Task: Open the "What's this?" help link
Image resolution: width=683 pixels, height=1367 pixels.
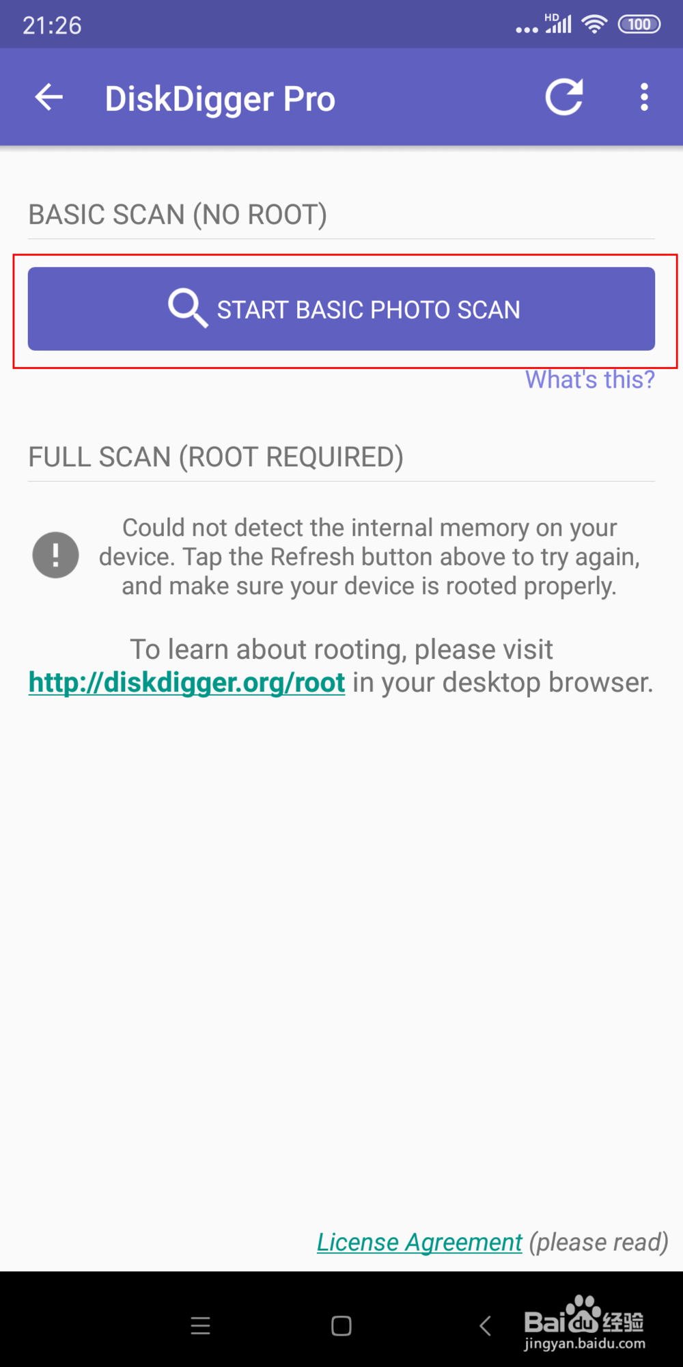Action: 590,379
